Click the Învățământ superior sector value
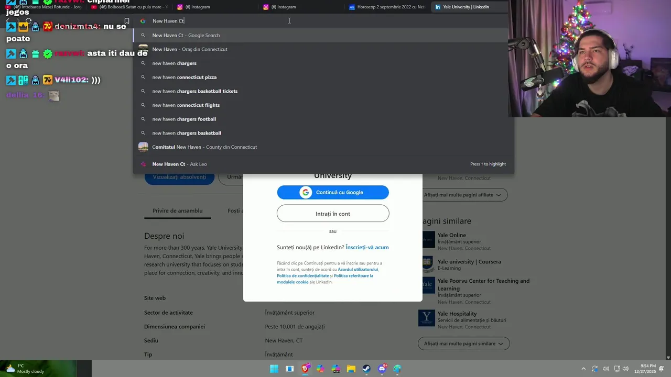Image resolution: width=671 pixels, height=377 pixels. click(290, 313)
